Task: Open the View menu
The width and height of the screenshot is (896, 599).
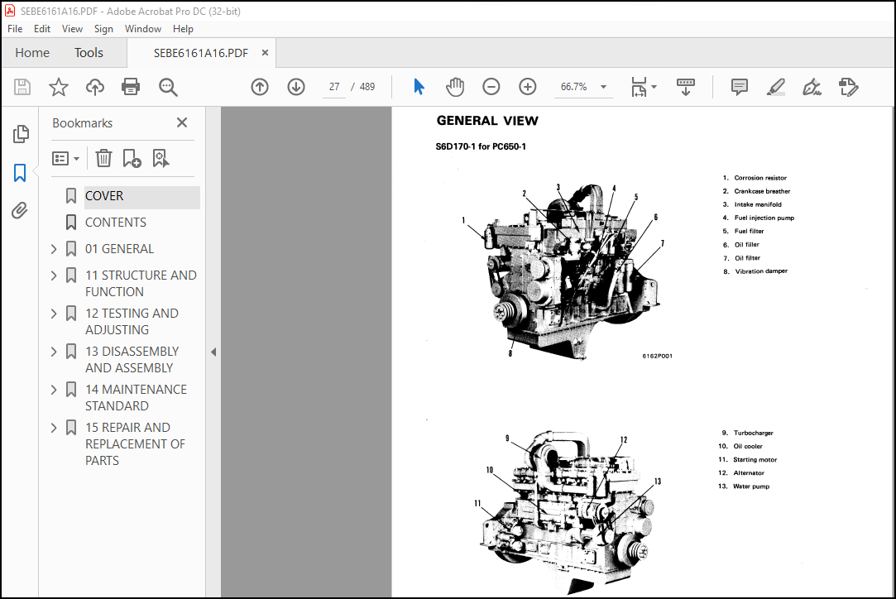Action: click(72, 29)
